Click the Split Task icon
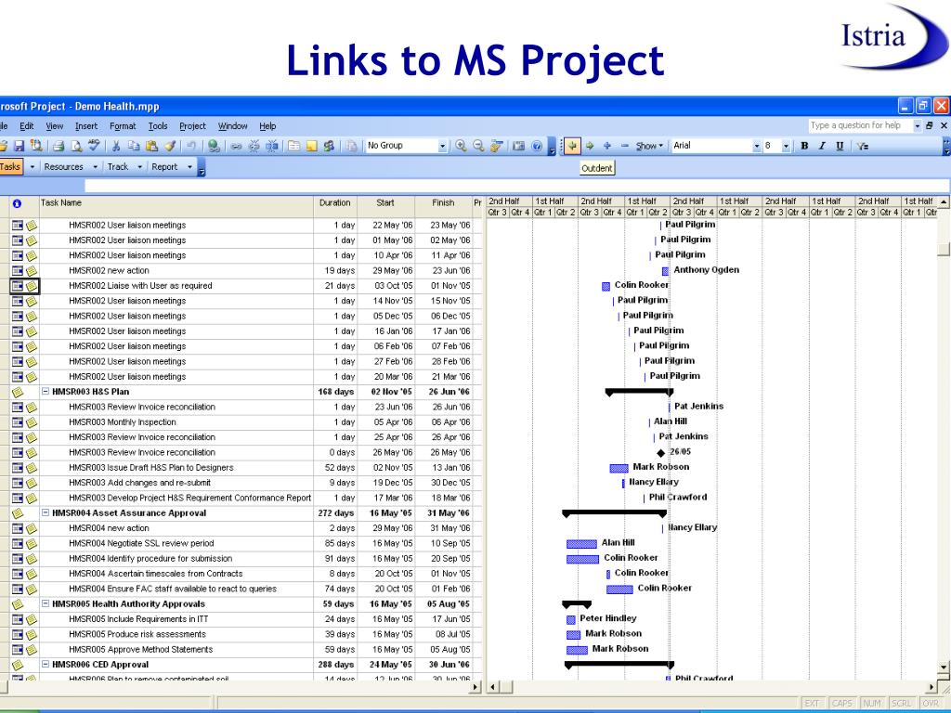951x713 pixels. [272, 146]
